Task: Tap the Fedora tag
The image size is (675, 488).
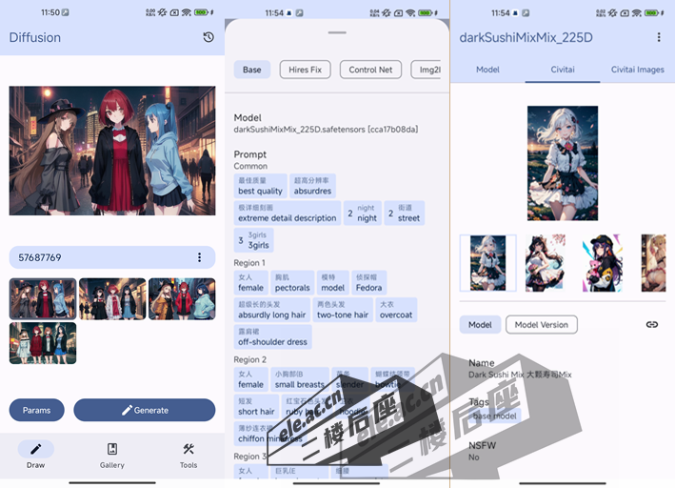Action: tap(369, 283)
